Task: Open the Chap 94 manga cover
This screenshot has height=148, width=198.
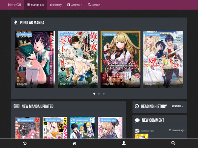Action: [35, 60]
